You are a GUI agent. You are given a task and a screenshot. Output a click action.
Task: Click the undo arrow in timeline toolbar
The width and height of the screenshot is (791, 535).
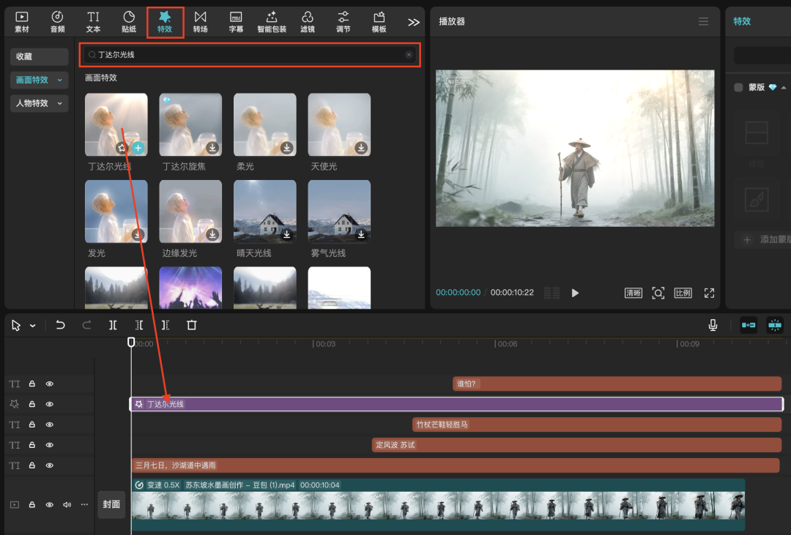coord(60,325)
